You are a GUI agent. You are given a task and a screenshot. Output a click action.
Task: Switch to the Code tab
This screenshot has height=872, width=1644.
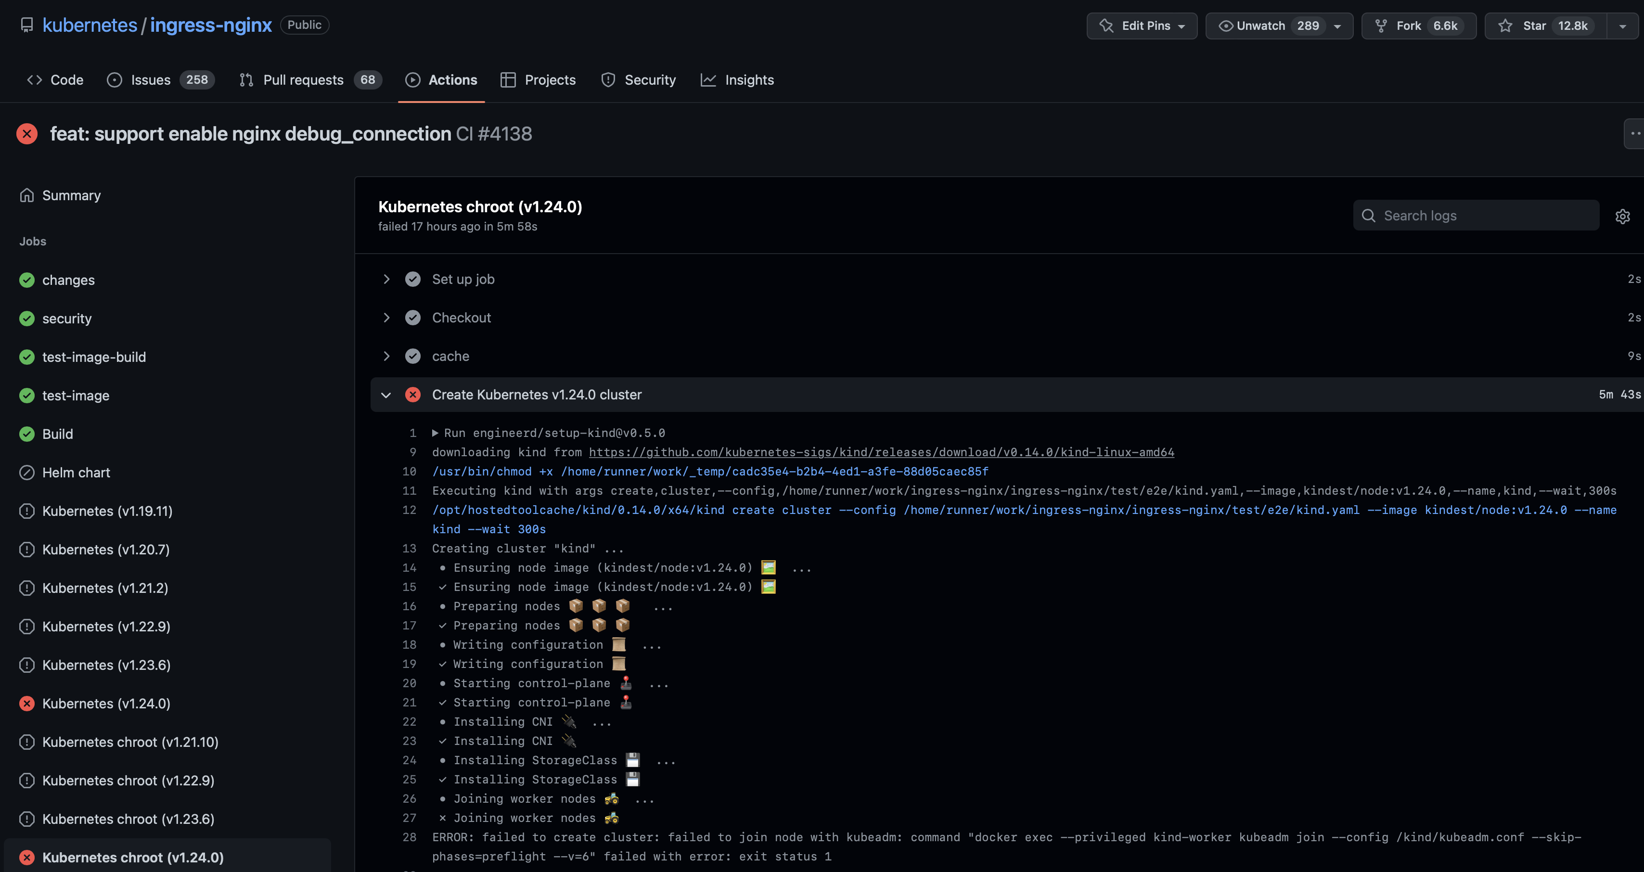55,80
